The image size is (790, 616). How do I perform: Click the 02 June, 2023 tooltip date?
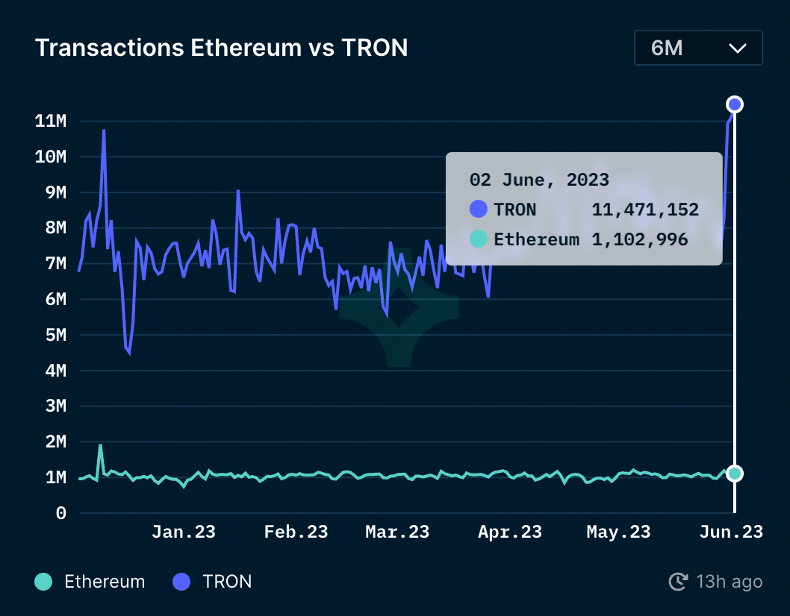[x=539, y=180]
